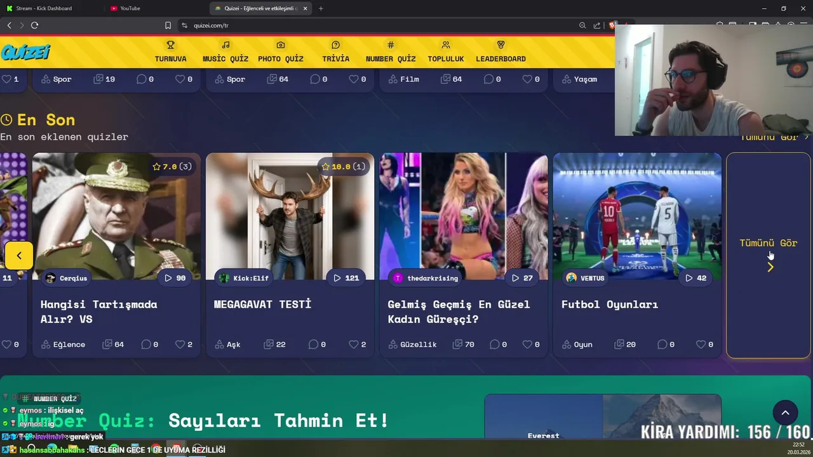
Task: Open the Leaderboard page
Action: coord(501,52)
